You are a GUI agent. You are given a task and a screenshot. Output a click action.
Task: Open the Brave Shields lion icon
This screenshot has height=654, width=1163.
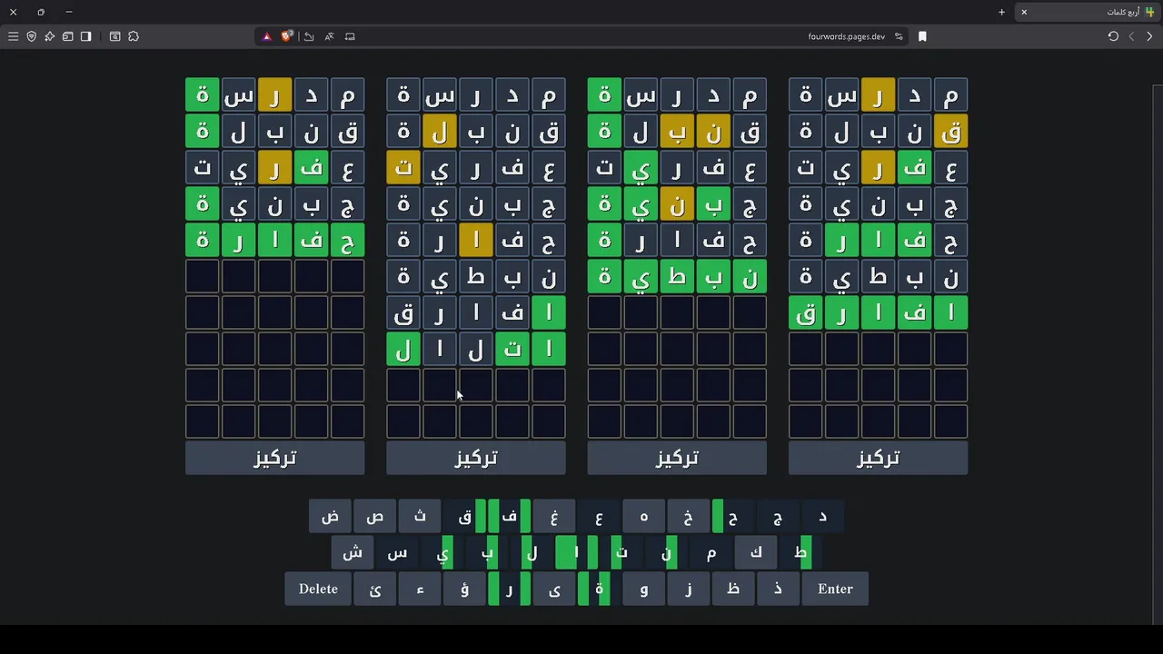tap(287, 36)
